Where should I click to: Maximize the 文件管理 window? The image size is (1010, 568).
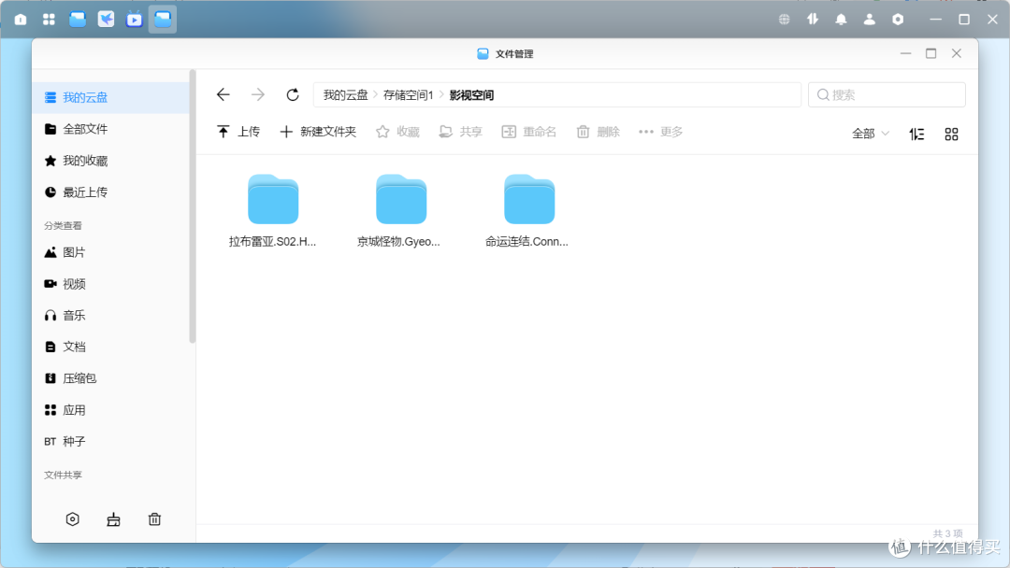(x=931, y=53)
